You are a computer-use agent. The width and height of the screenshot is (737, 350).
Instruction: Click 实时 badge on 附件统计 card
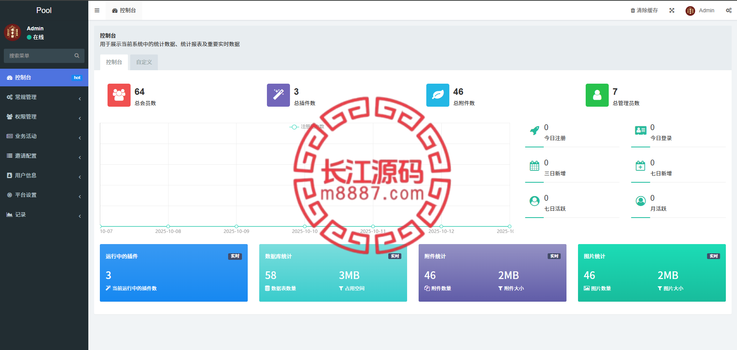[x=554, y=256]
